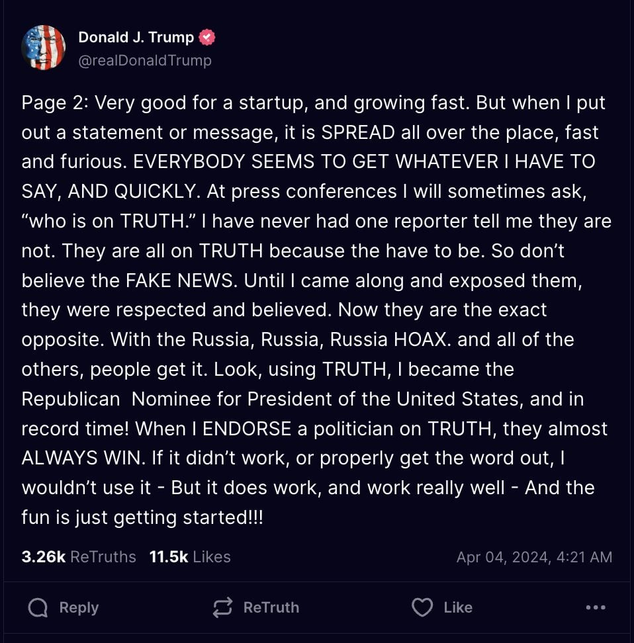Select the ReTruth text label

[271, 607]
